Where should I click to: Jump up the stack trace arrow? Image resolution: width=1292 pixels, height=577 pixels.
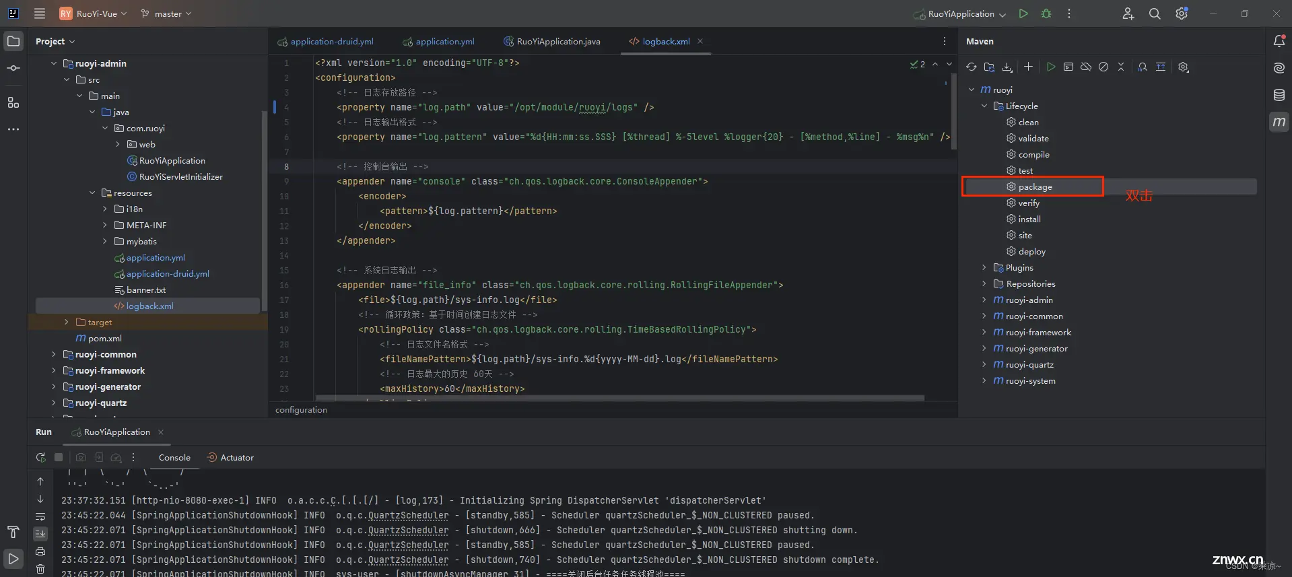[x=40, y=481]
